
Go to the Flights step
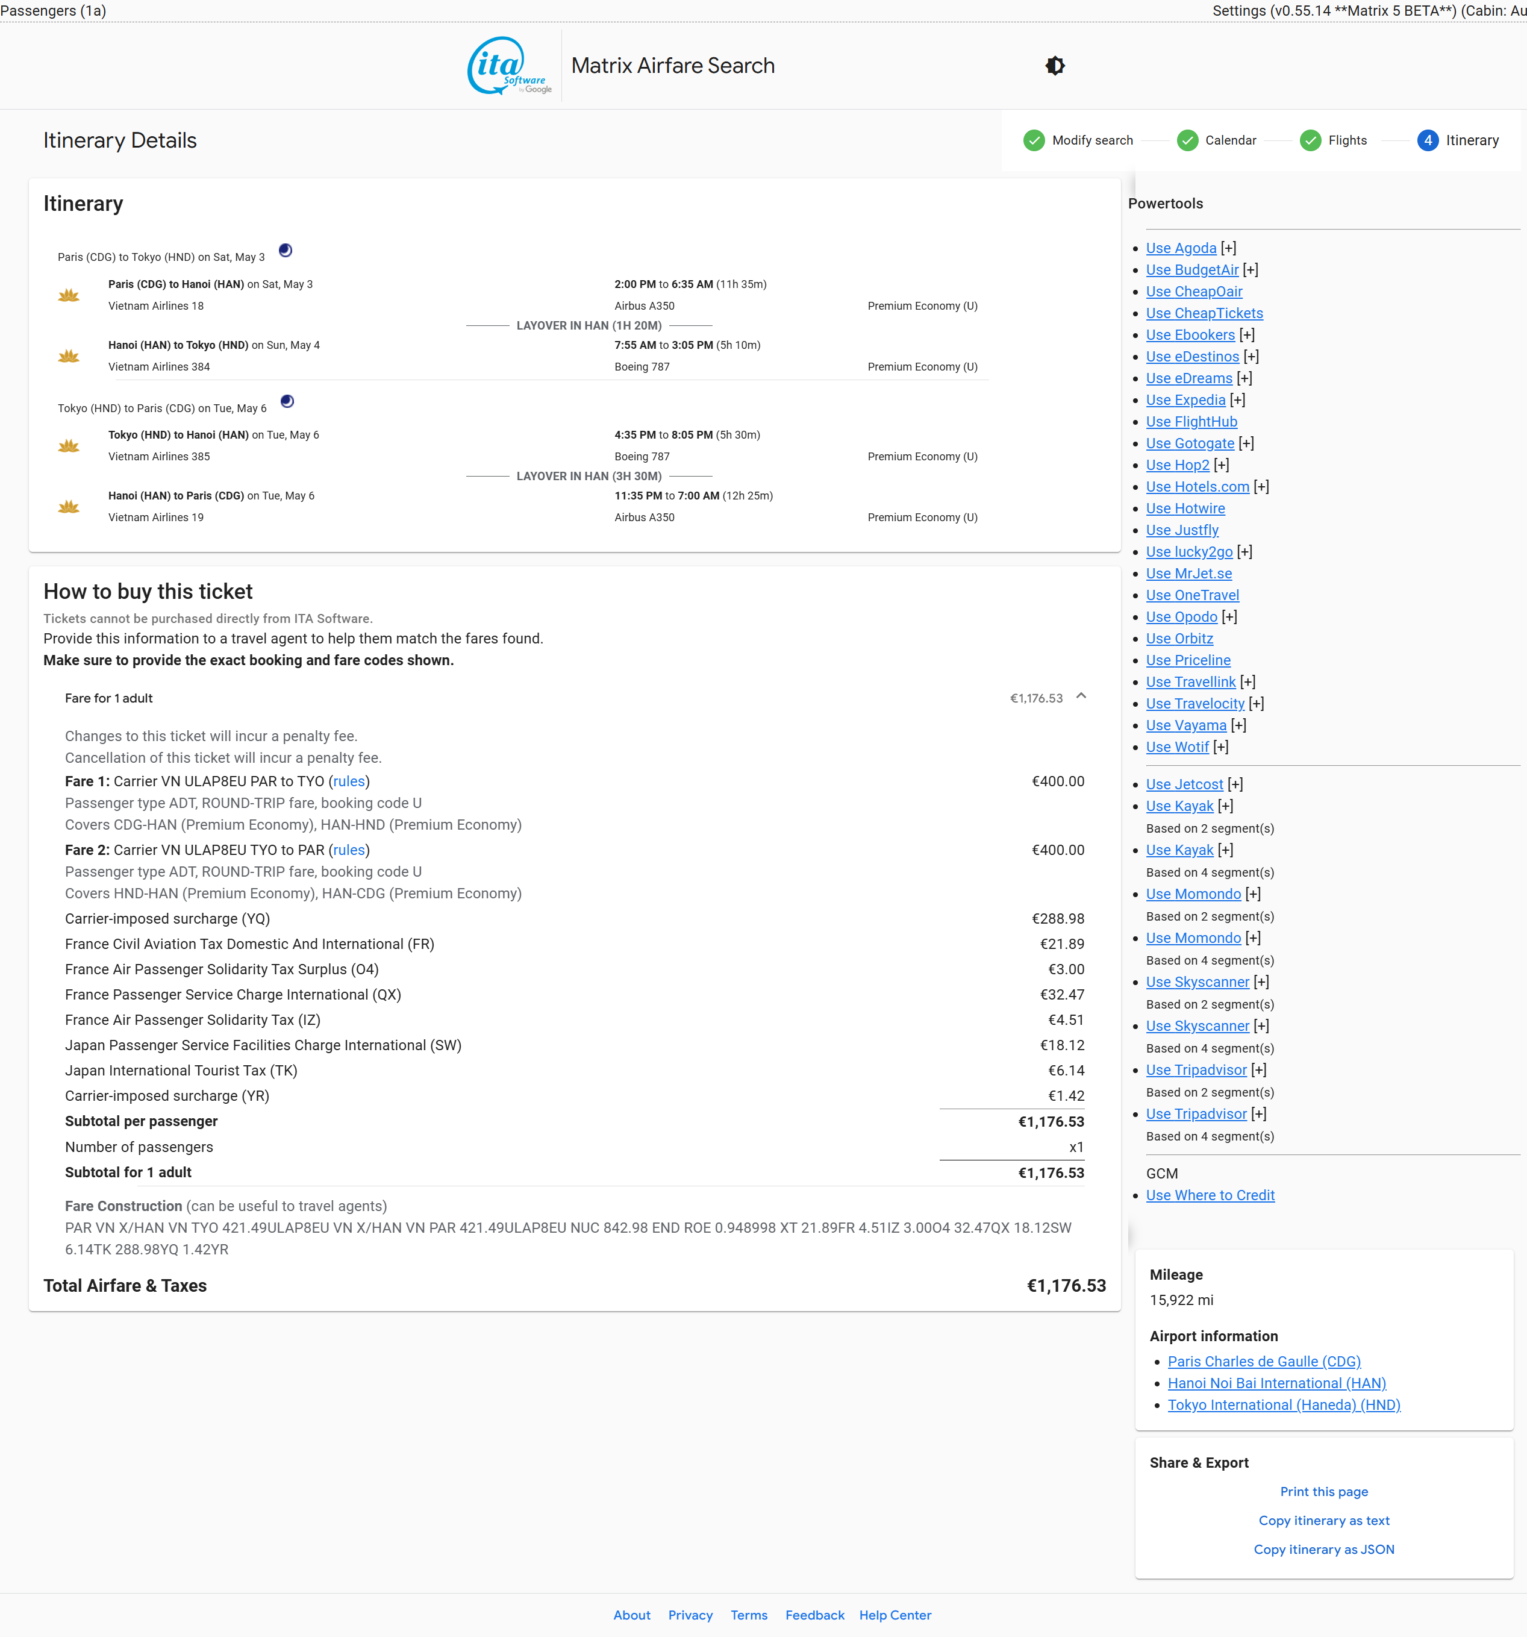[1347, 140]
